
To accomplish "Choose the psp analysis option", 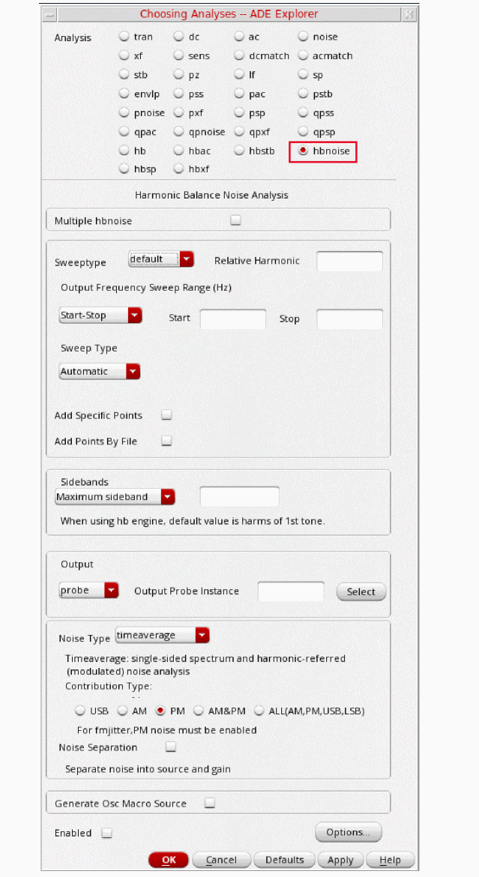I will click(240, 113).
